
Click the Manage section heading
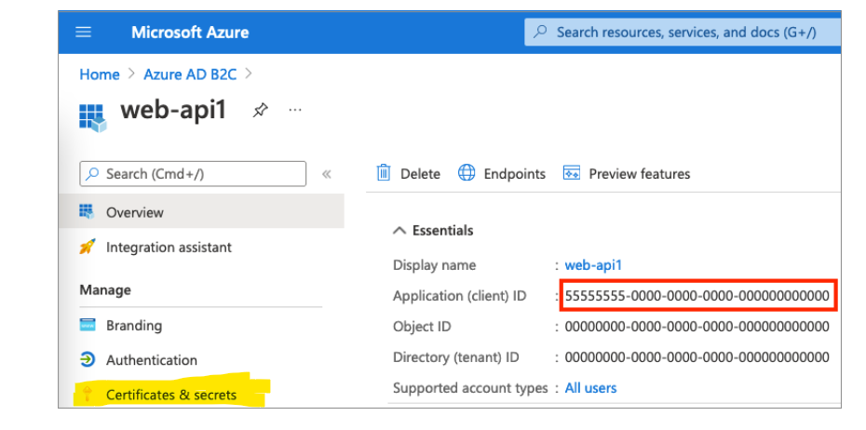pyautogui.click(x=105, y=289)
